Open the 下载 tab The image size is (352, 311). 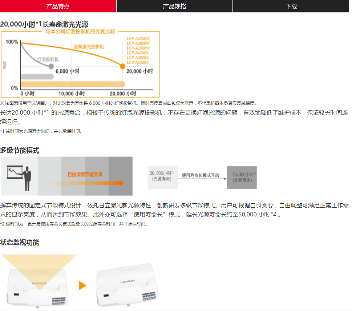click(291, 6)
